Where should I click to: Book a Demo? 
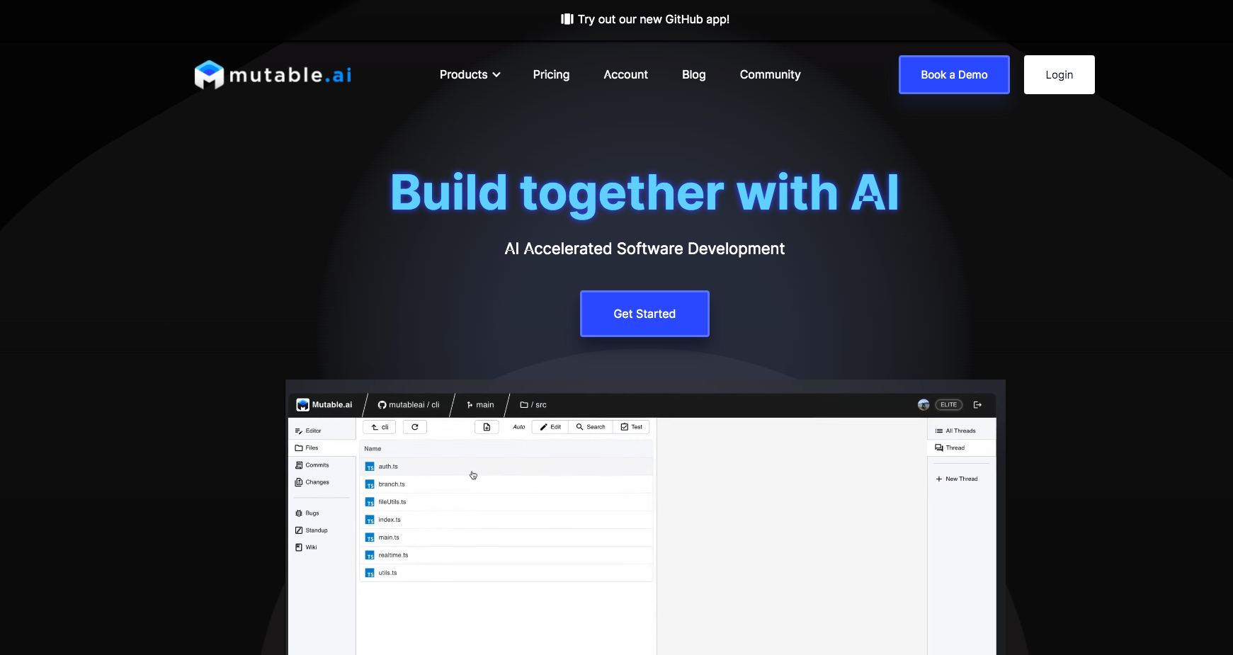coord(953,74)
